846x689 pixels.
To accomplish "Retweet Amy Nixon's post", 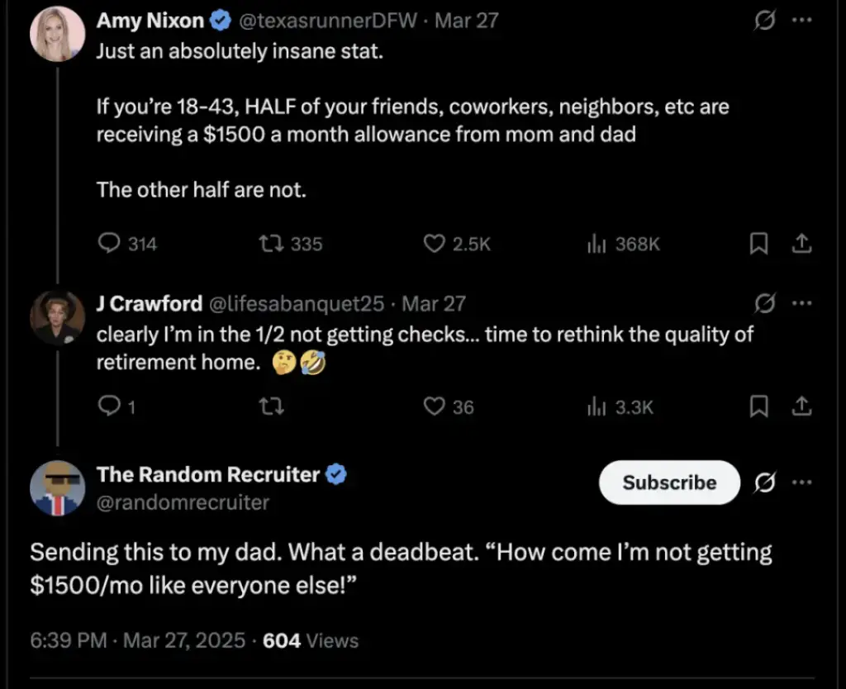I will [269, 244].
